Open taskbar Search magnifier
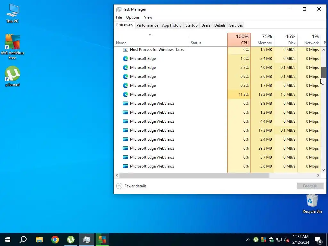 (23, 240)
